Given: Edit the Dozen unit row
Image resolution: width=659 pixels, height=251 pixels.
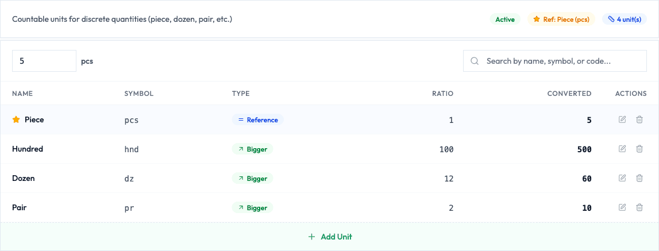Looking at the screenshot, I should [x=622, y=178].
